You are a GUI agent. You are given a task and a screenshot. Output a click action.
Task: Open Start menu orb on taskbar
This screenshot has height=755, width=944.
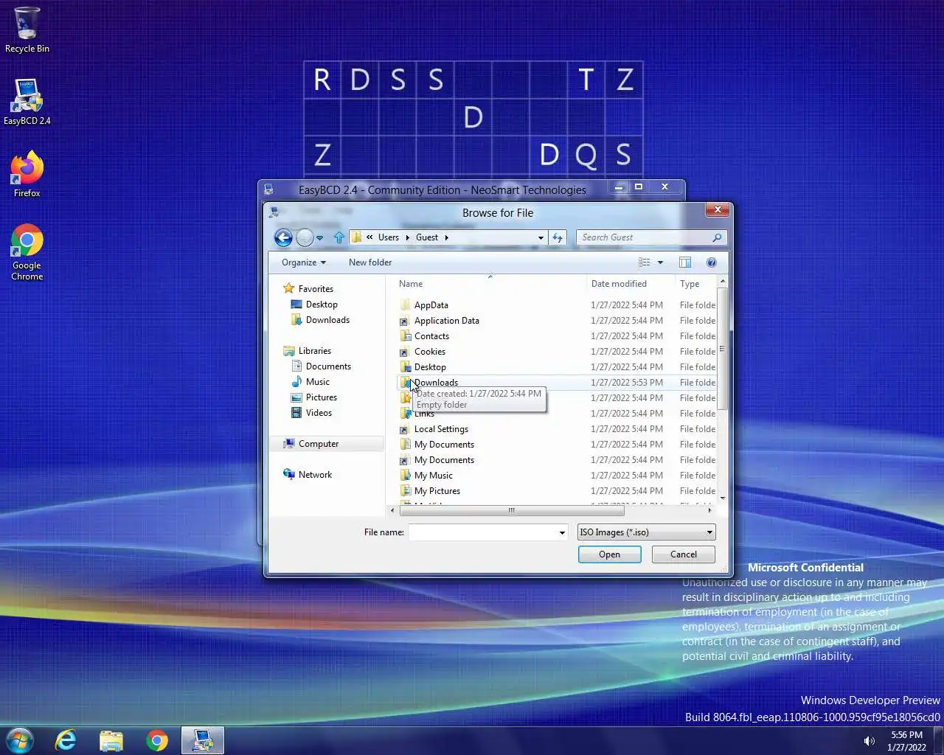click(20, 740)
